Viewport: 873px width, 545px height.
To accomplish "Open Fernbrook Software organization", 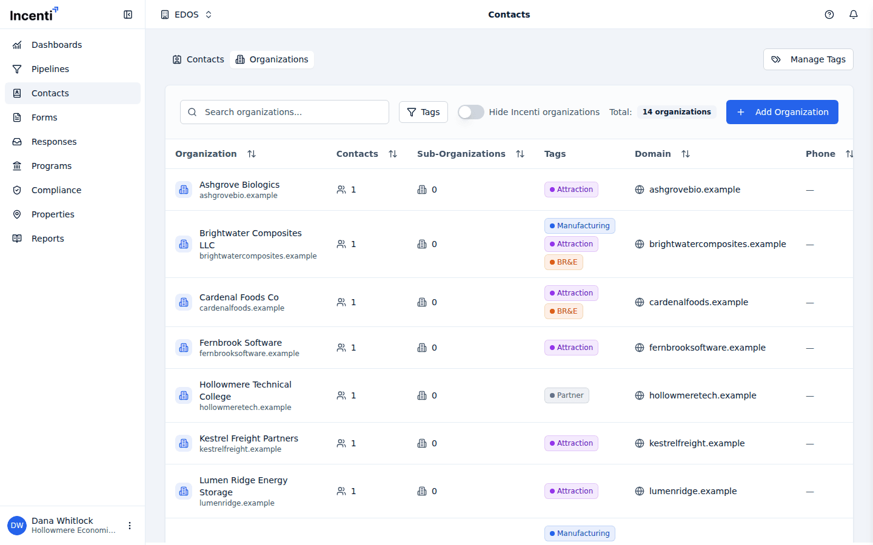I will [x=241, y=343].
